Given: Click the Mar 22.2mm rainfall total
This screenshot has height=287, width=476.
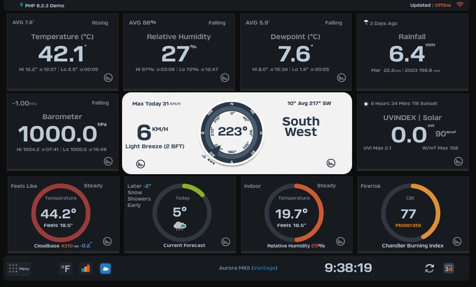Looking at the screenshot, I should (386, 70).
